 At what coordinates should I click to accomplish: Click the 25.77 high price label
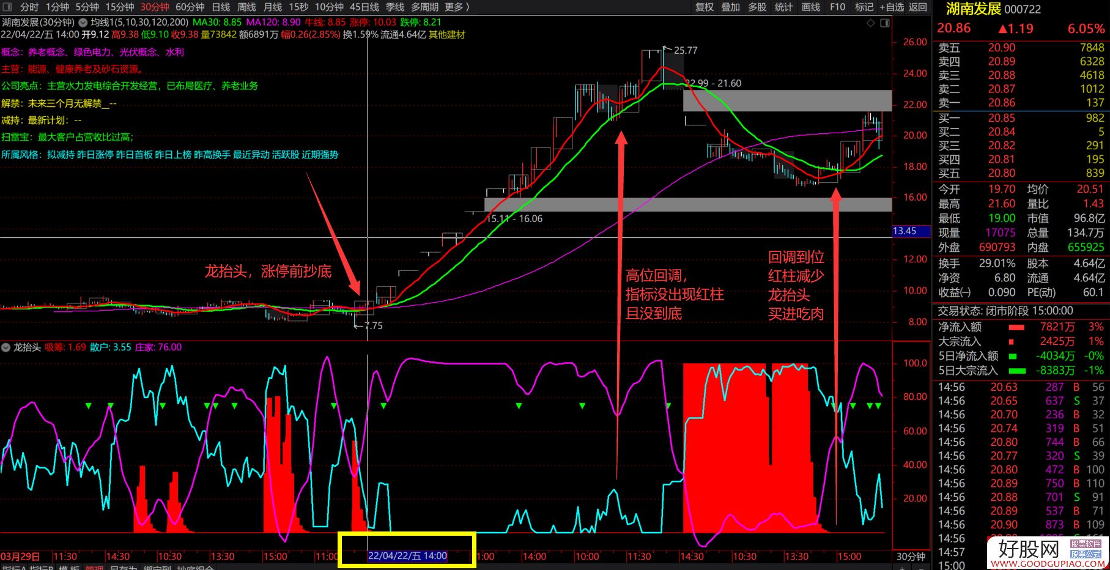point(686,51)
